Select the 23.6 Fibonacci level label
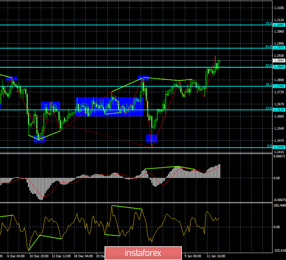Viewport: 286px width, 260px height. 268,108
